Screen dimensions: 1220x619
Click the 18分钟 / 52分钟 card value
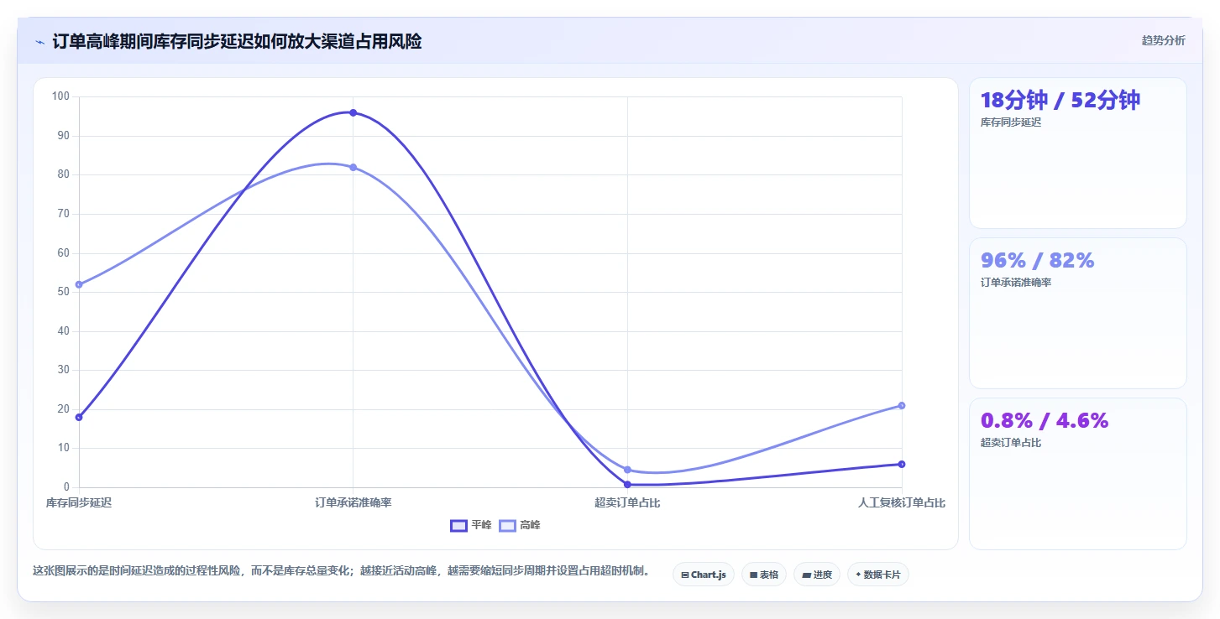tap(1060, 101)
